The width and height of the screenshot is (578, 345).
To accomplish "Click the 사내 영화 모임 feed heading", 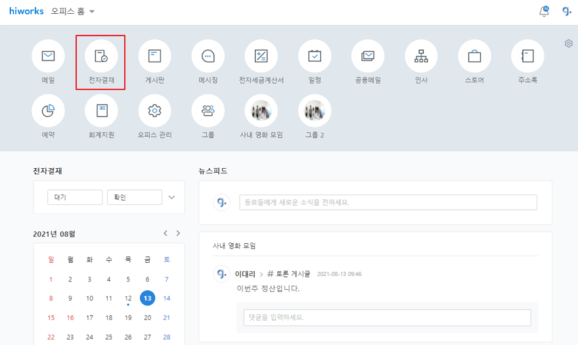I will coord(234,246).
